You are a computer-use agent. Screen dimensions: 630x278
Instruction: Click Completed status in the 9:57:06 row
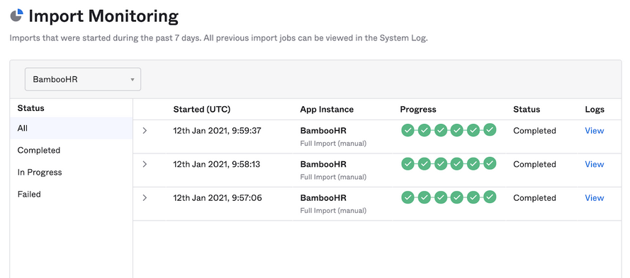coord(534,198)
